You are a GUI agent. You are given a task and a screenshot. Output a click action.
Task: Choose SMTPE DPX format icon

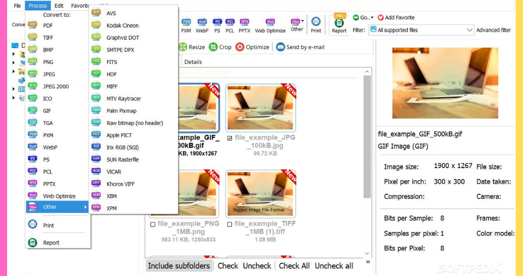(96, 49)
